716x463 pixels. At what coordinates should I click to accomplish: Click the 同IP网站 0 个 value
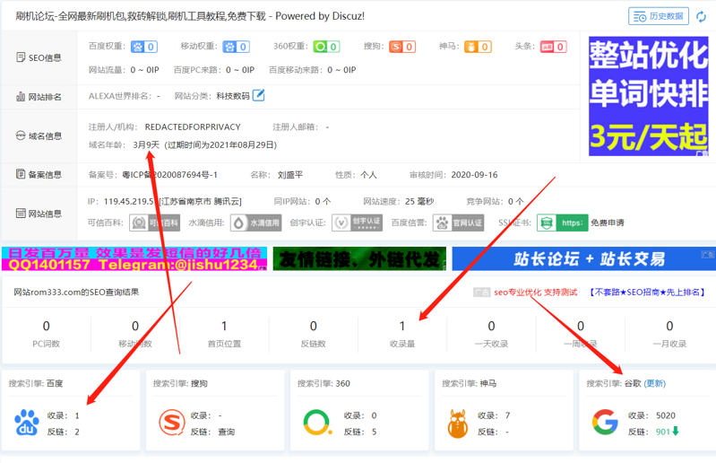323,201
